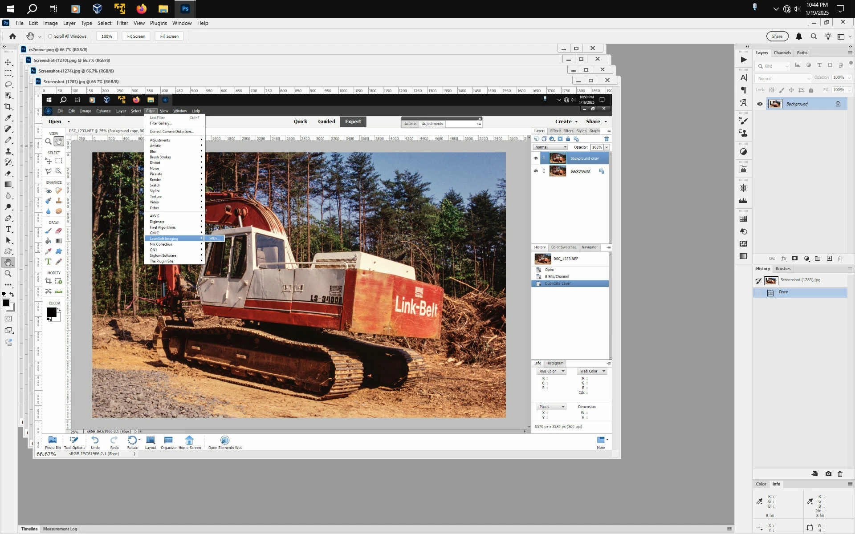Open the Actions play panel icon

743,60
